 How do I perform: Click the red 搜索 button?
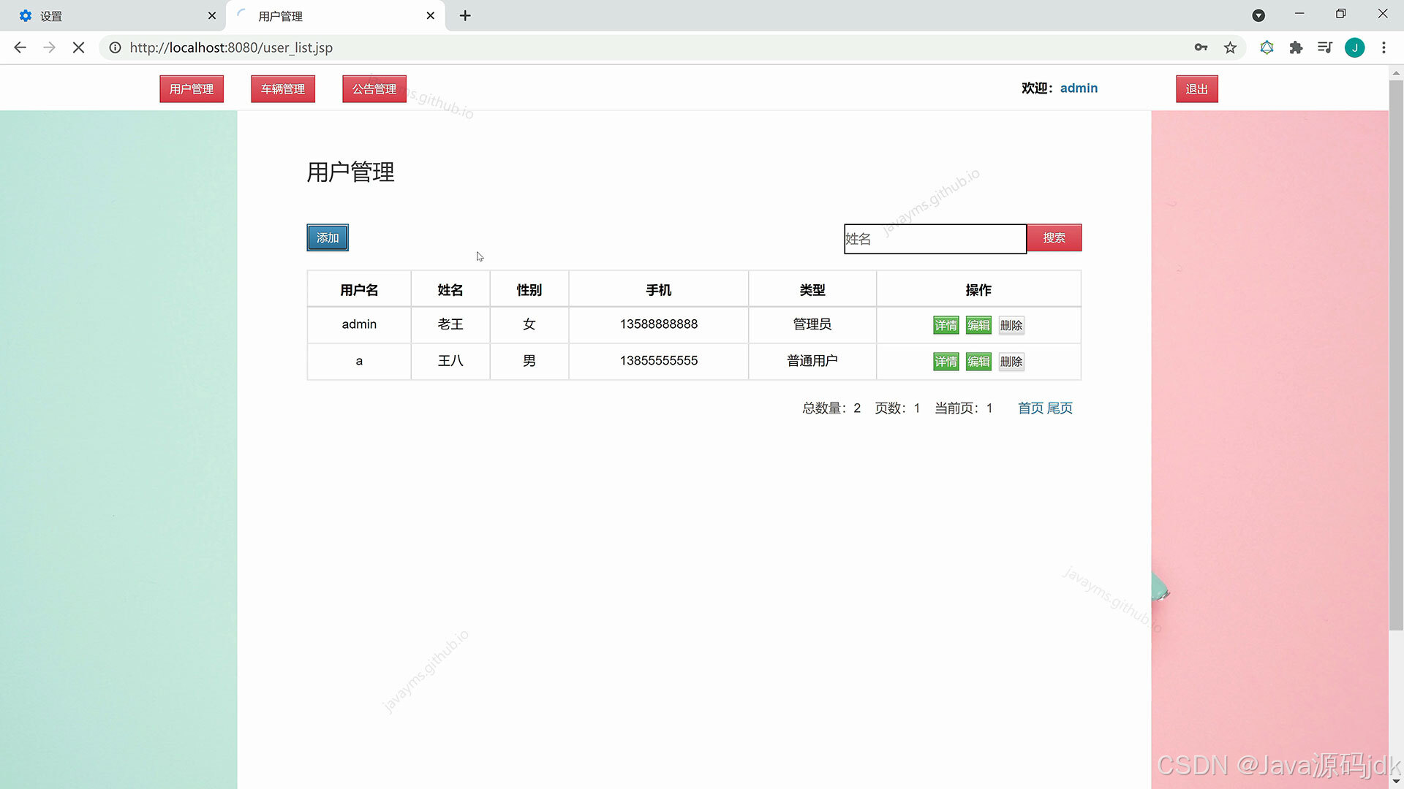[x=1054, y=237]
